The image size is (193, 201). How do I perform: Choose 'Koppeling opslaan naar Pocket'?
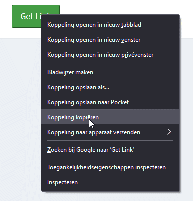(x=110, y=102)
